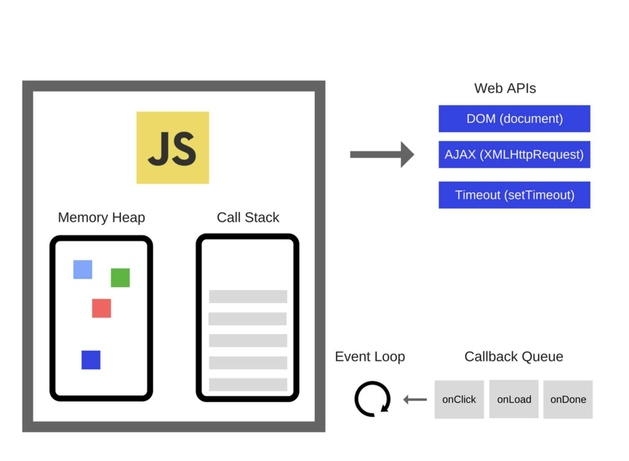Click the small arrow beside the Callback Queue
Screen dimensions: 629x461
click(x=415, y=400)
